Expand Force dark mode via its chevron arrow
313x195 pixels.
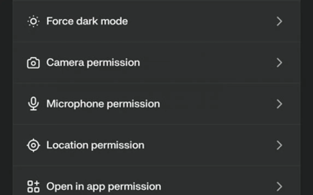pyautogui.click(x=279, y=21)
